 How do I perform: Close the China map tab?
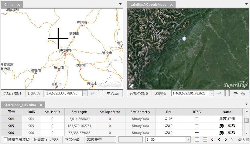19,5
